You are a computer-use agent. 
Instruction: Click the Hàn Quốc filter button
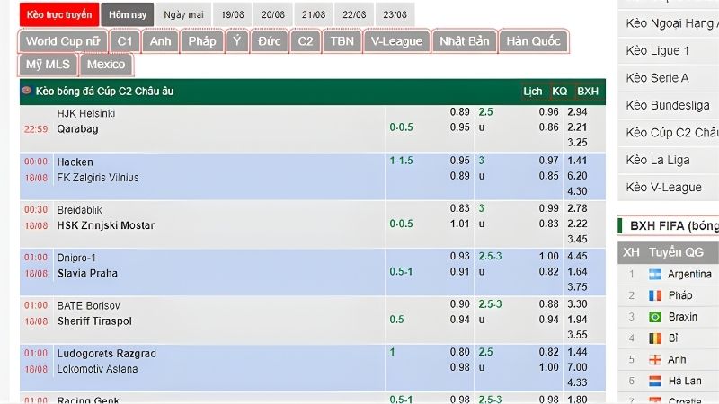click(x=533, y=41)
